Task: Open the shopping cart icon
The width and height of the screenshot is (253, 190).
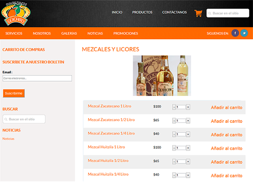Action: pyautogui.click(x=198, y=13)
